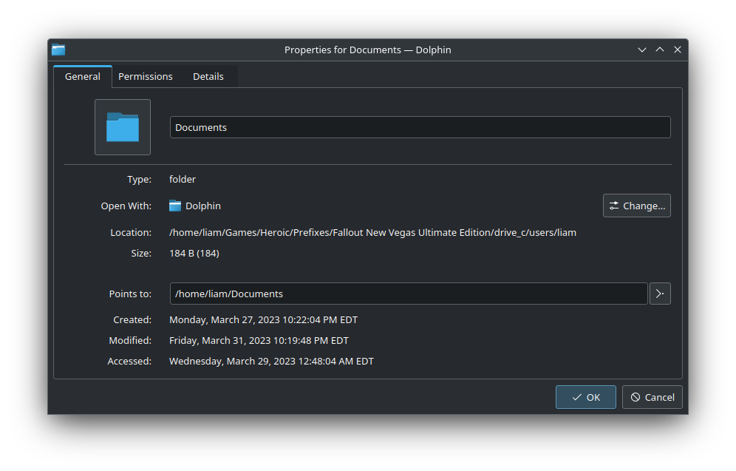Click the Size value showing 184 B
Viewport: 736px width, 471px height.
coord(194,253)
